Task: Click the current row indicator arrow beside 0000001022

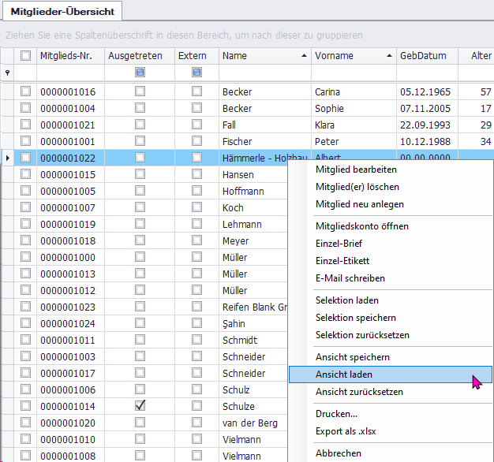Action: (8, 158)
